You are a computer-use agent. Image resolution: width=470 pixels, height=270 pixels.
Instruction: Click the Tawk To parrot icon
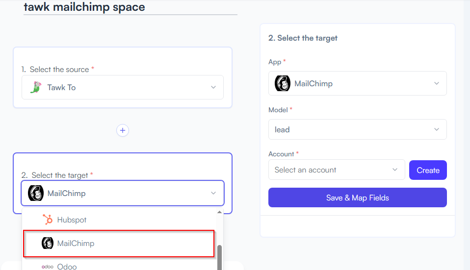[36, 87]
